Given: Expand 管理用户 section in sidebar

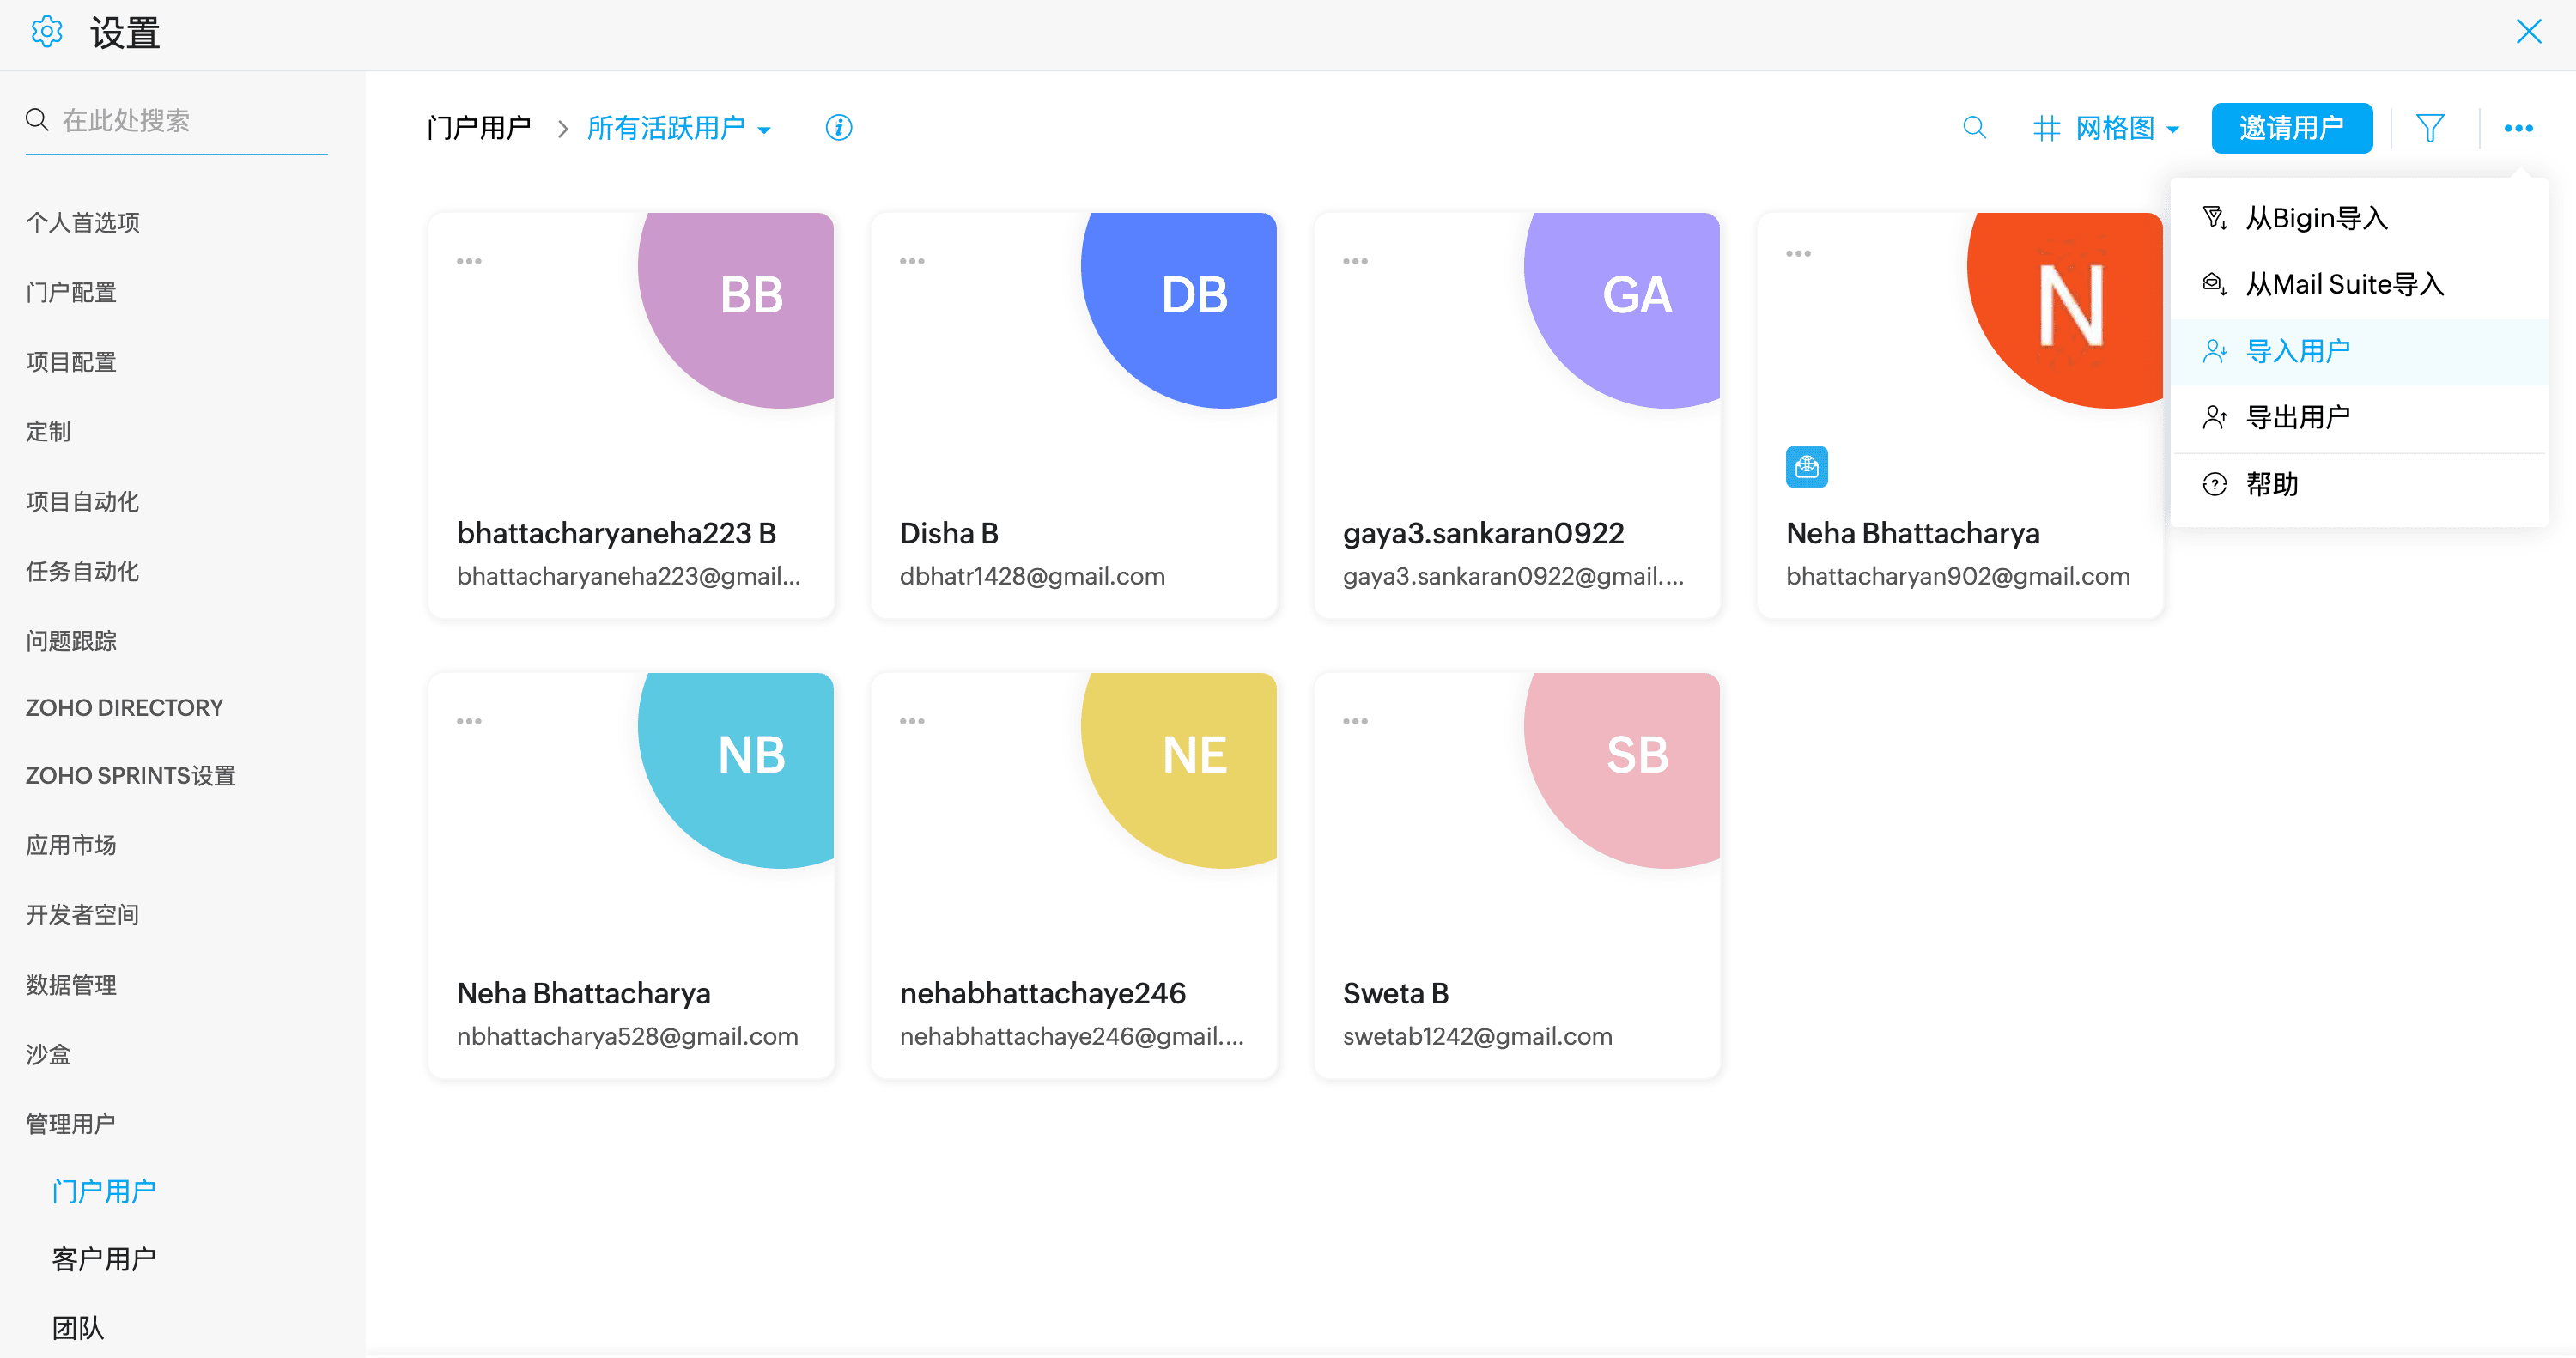Looking at the screenshot, I should (x=70, y=1123).
